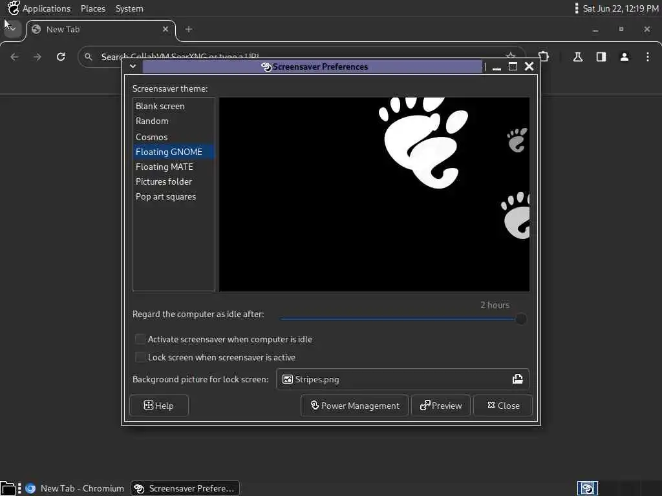662x496 pixels.
Task: Open Help for Screensaver Preferences
Action: click(159, 406)
